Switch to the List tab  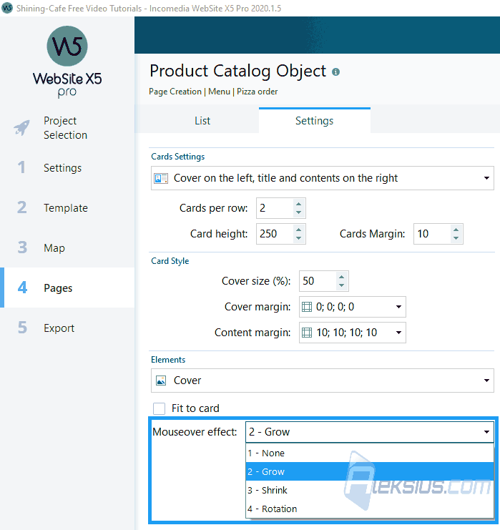[202, 121]
